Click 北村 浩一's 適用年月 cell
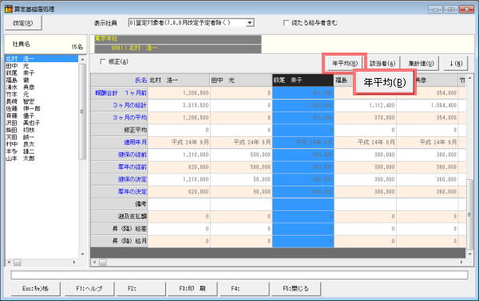 [179, 143]
